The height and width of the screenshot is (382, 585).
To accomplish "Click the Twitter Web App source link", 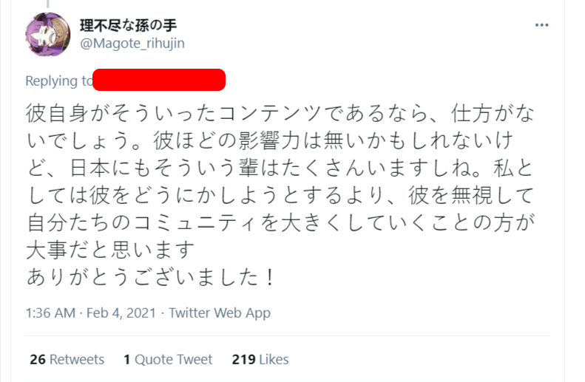I will click(x=220, y=313).
